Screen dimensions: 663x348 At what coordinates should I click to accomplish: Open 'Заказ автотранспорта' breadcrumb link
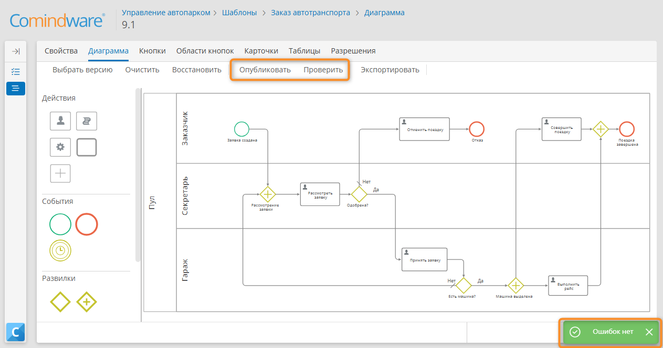click(311, 13)
